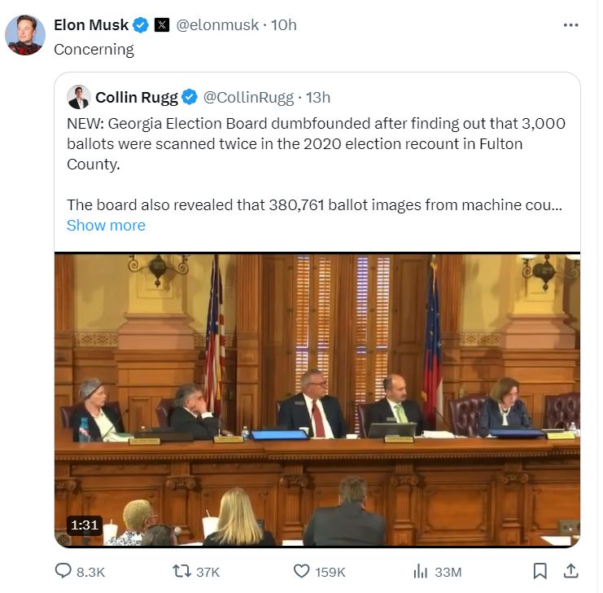The height and width of the screenshot is (593, 603).
Task: Open the 13h quoted tweet timestamp
Action: (x=318, y=98)
